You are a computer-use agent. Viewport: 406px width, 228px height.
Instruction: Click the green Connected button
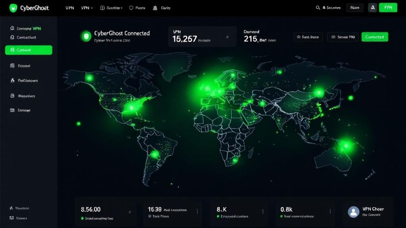click(375, 37)
